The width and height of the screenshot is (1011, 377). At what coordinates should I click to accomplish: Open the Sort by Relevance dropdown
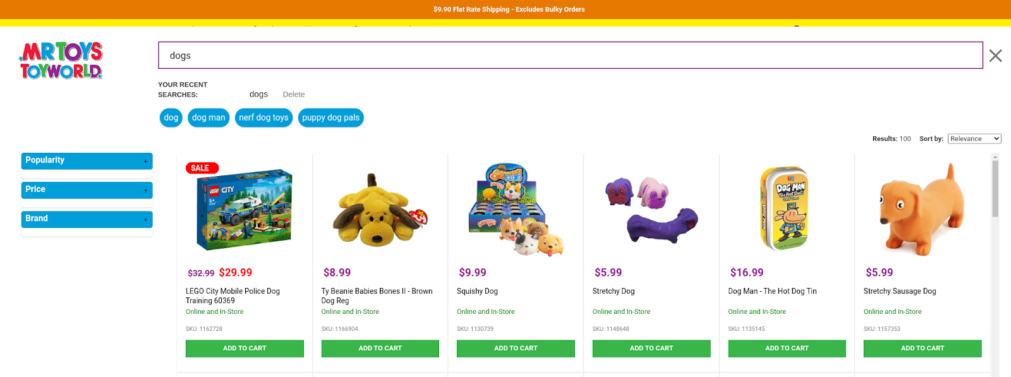974,139
